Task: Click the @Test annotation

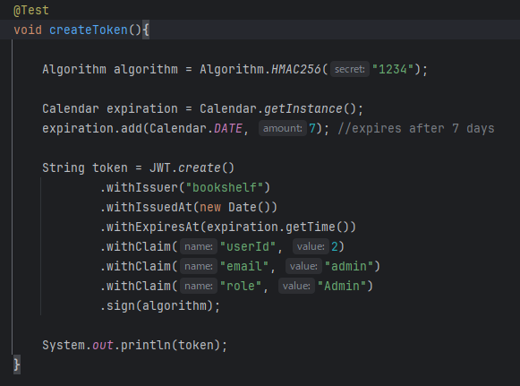Action: (31, 10)
